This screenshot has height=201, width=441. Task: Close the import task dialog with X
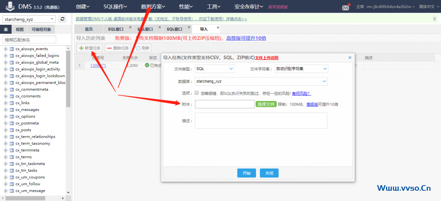tap(350, 58)
